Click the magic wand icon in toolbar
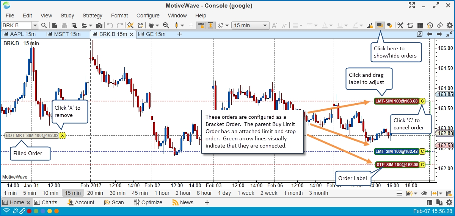This screenshot has width=455, height=216. pyautogui.click(x=130, y=25)
